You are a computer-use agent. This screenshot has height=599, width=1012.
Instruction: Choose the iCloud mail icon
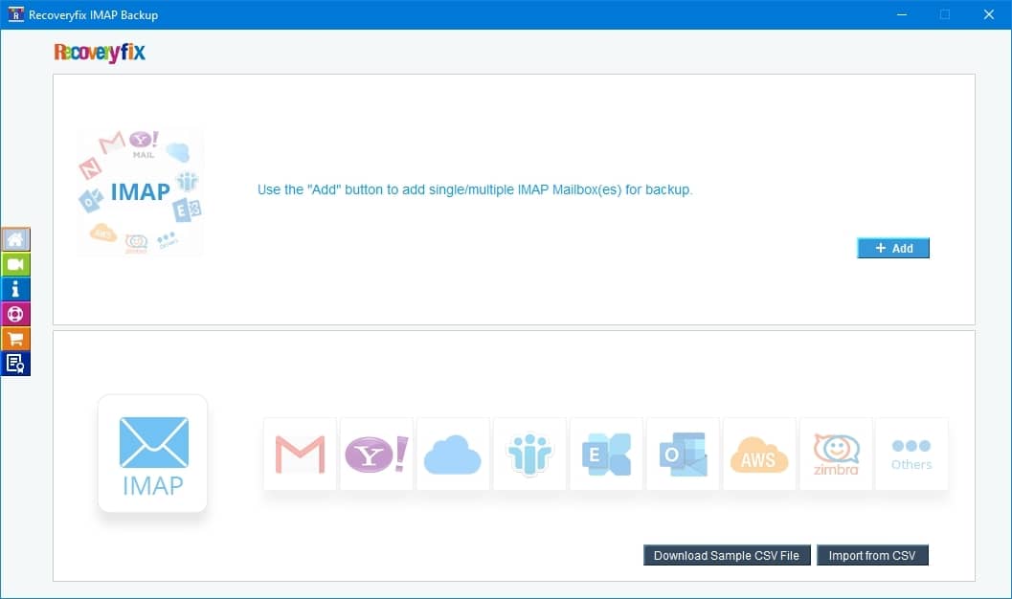453,454
